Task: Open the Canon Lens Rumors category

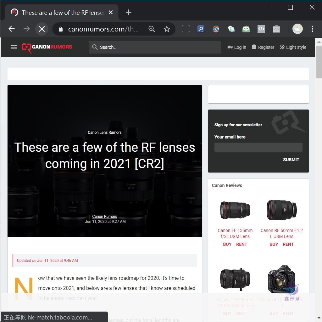Action: tap(104, 133)
